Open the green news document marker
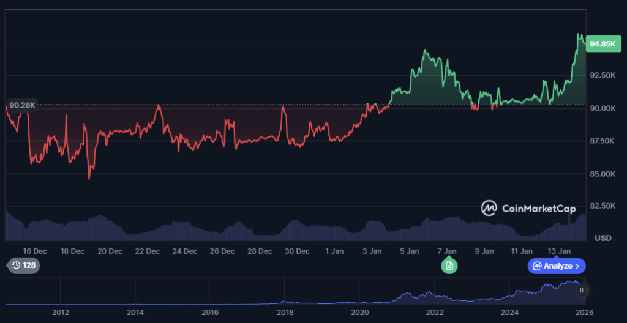The image size is (627, 323). coord(449,265)
